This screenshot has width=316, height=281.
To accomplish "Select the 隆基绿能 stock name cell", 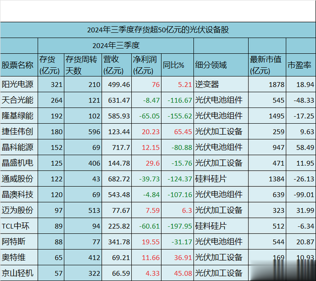I will tap(18, 116).
